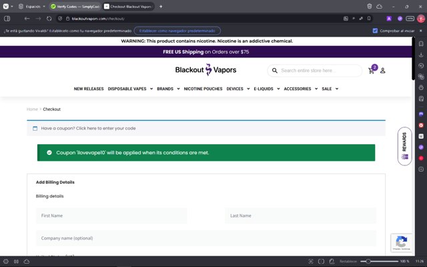427x267 pixels.
Task: Open the Bookmarks panel in the sidebar
Action: (421, 43)
